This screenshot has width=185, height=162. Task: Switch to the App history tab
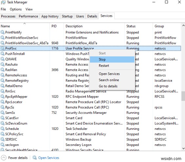point(50,16)
